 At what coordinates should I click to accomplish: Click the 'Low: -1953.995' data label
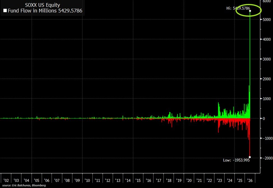coord(236,160)
